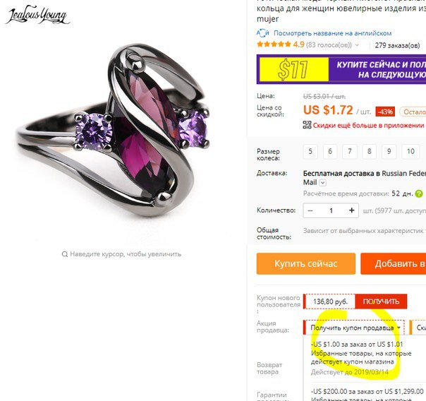Click the quantity input field showing 1
This screenshot has width=426, height=401.
coord(331,210)
